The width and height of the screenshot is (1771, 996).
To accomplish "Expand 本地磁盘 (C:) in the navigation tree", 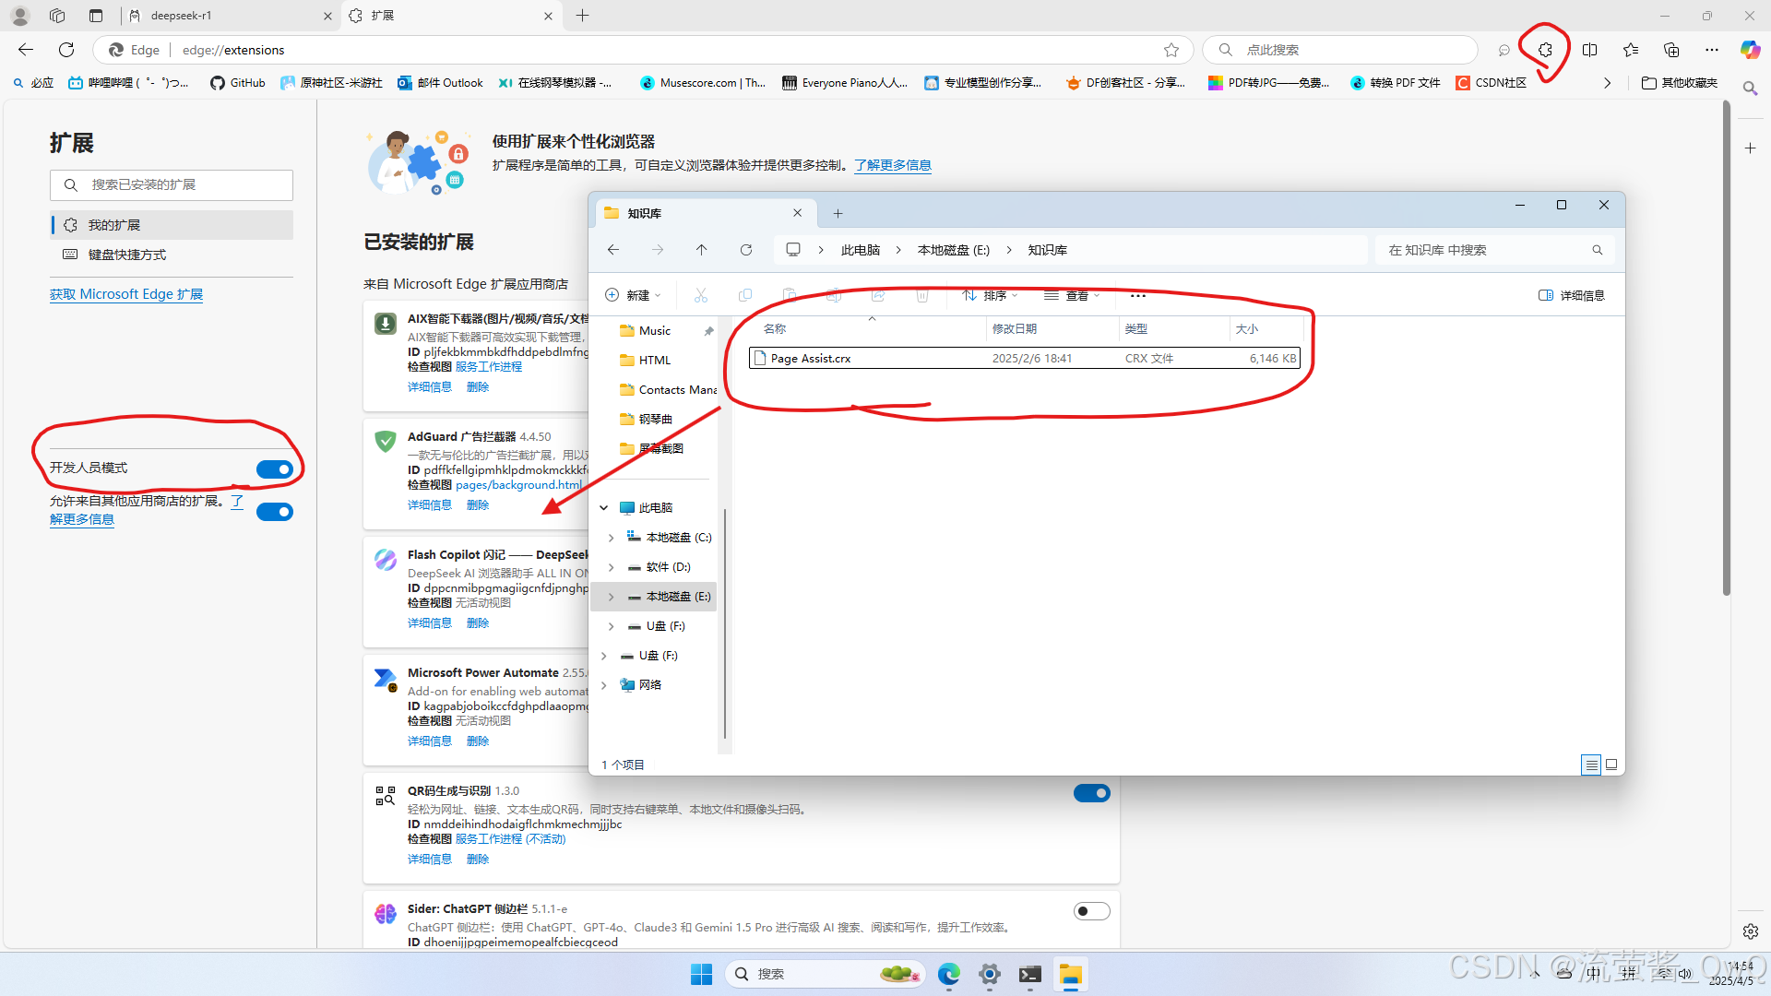I will tap(611, 538).
